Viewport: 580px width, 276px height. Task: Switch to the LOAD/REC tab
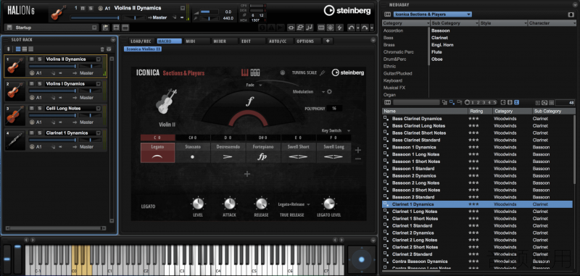(x=141, y=41)
